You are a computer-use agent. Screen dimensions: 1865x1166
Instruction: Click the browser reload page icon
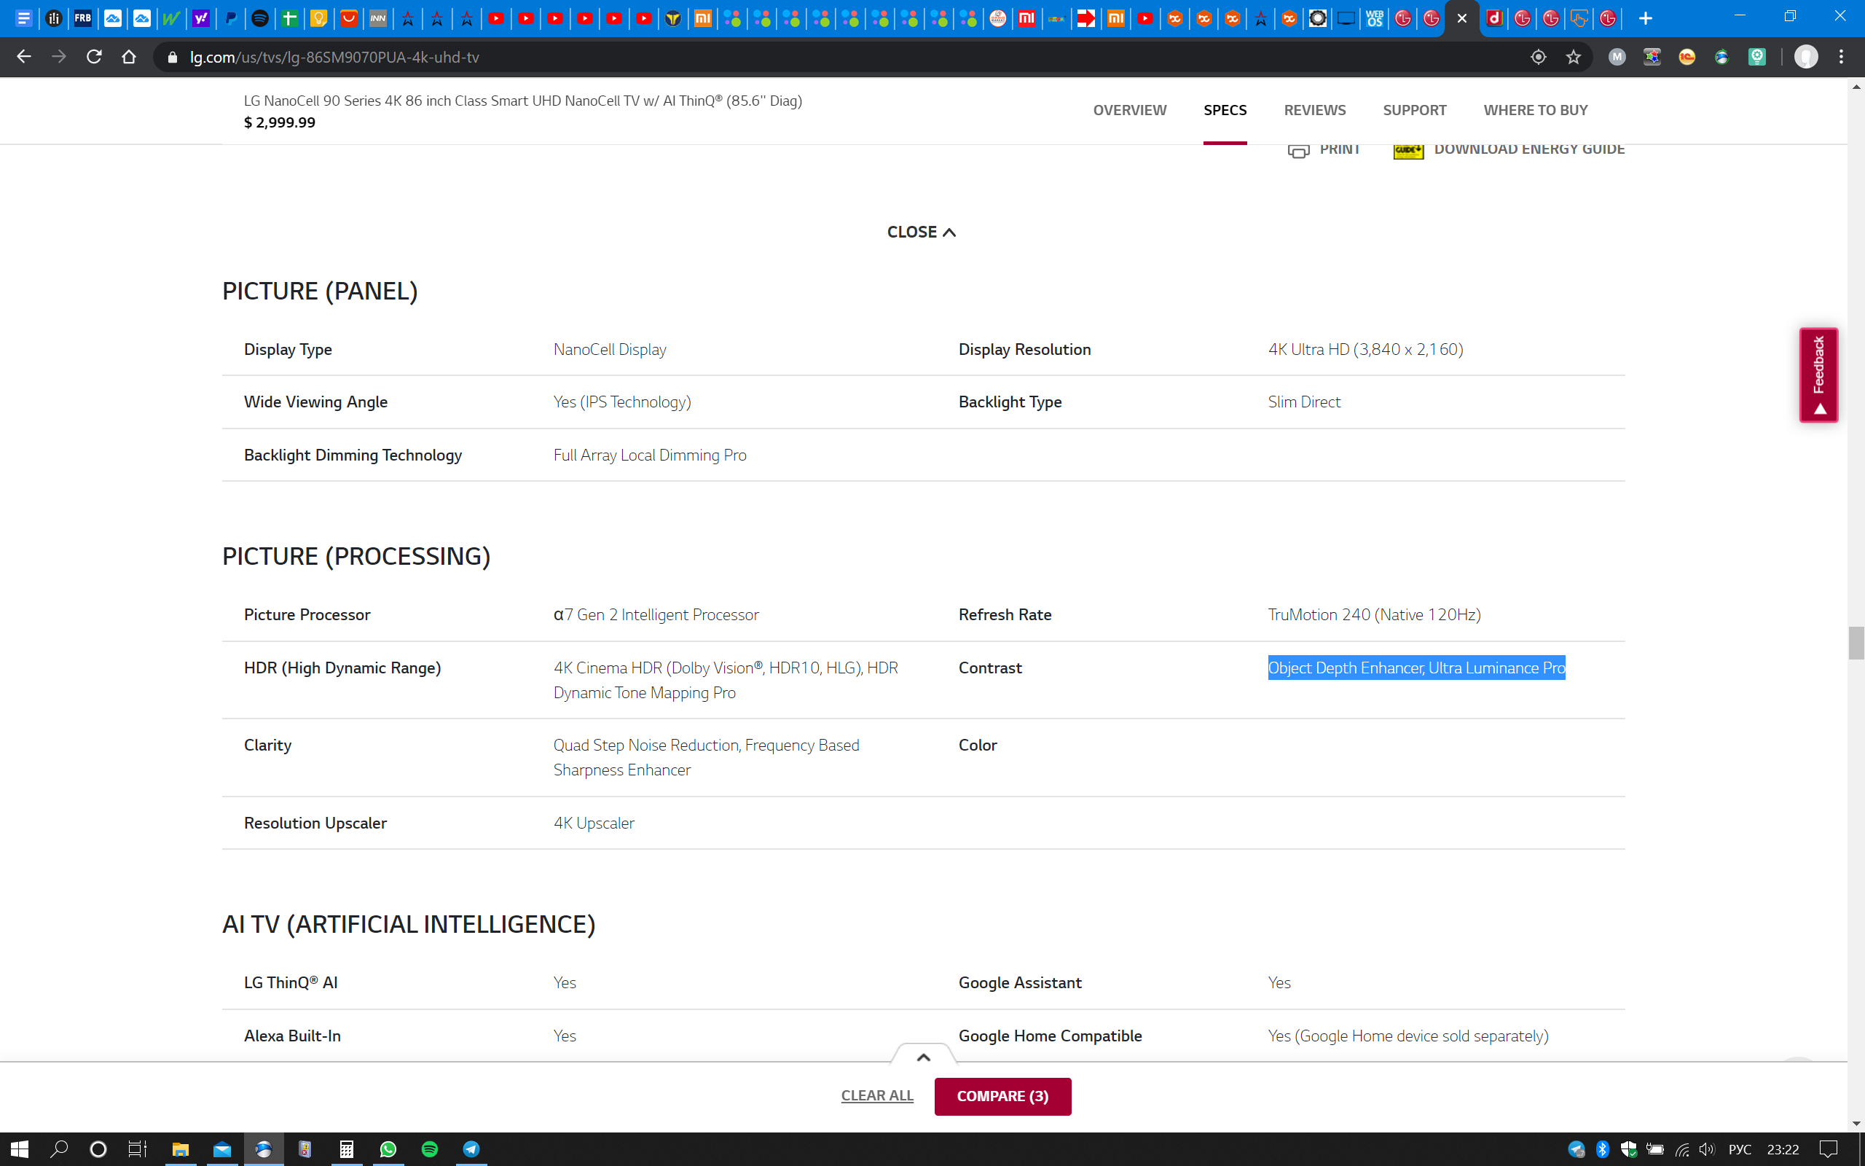point(94,57)
